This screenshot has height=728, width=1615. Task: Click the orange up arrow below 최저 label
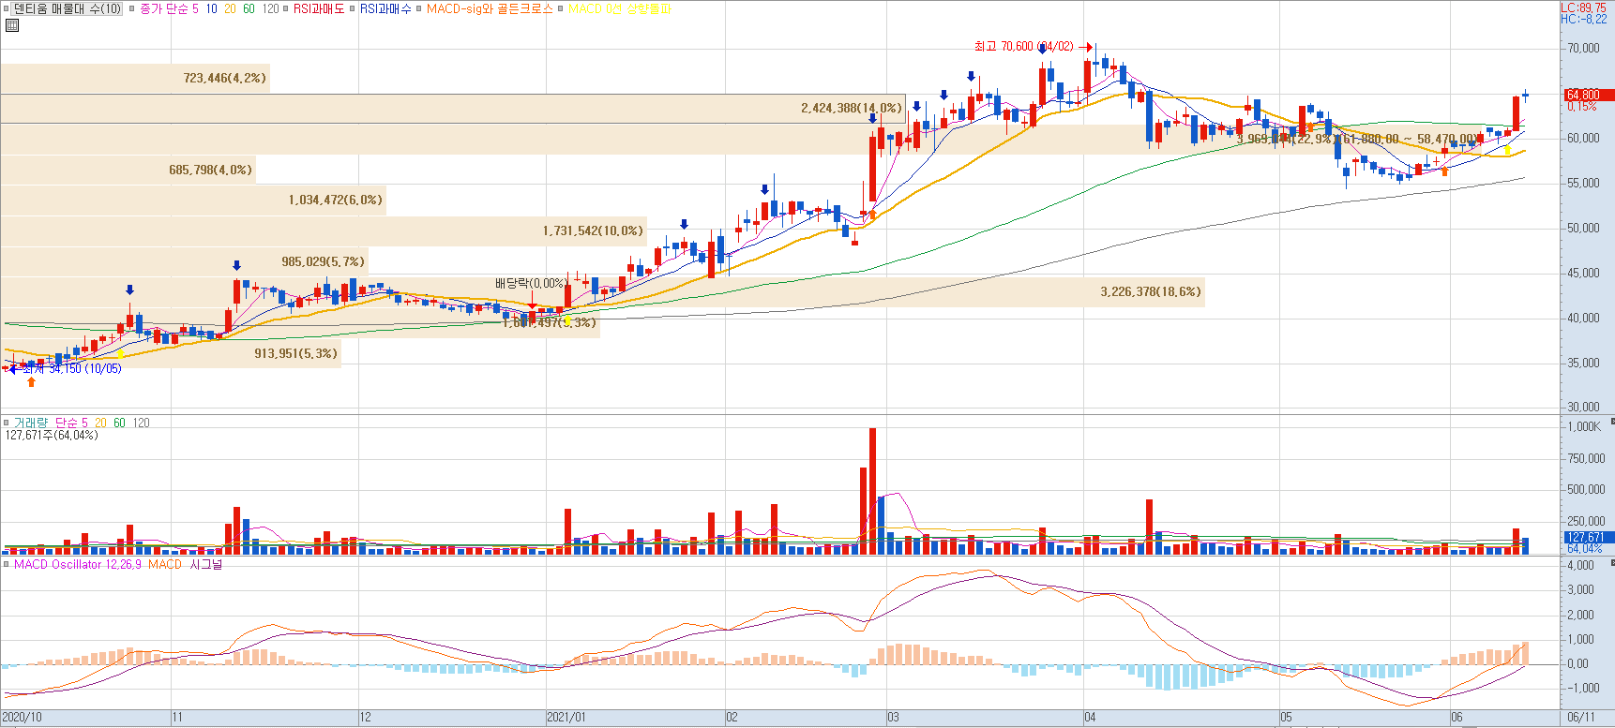[31, 382]
